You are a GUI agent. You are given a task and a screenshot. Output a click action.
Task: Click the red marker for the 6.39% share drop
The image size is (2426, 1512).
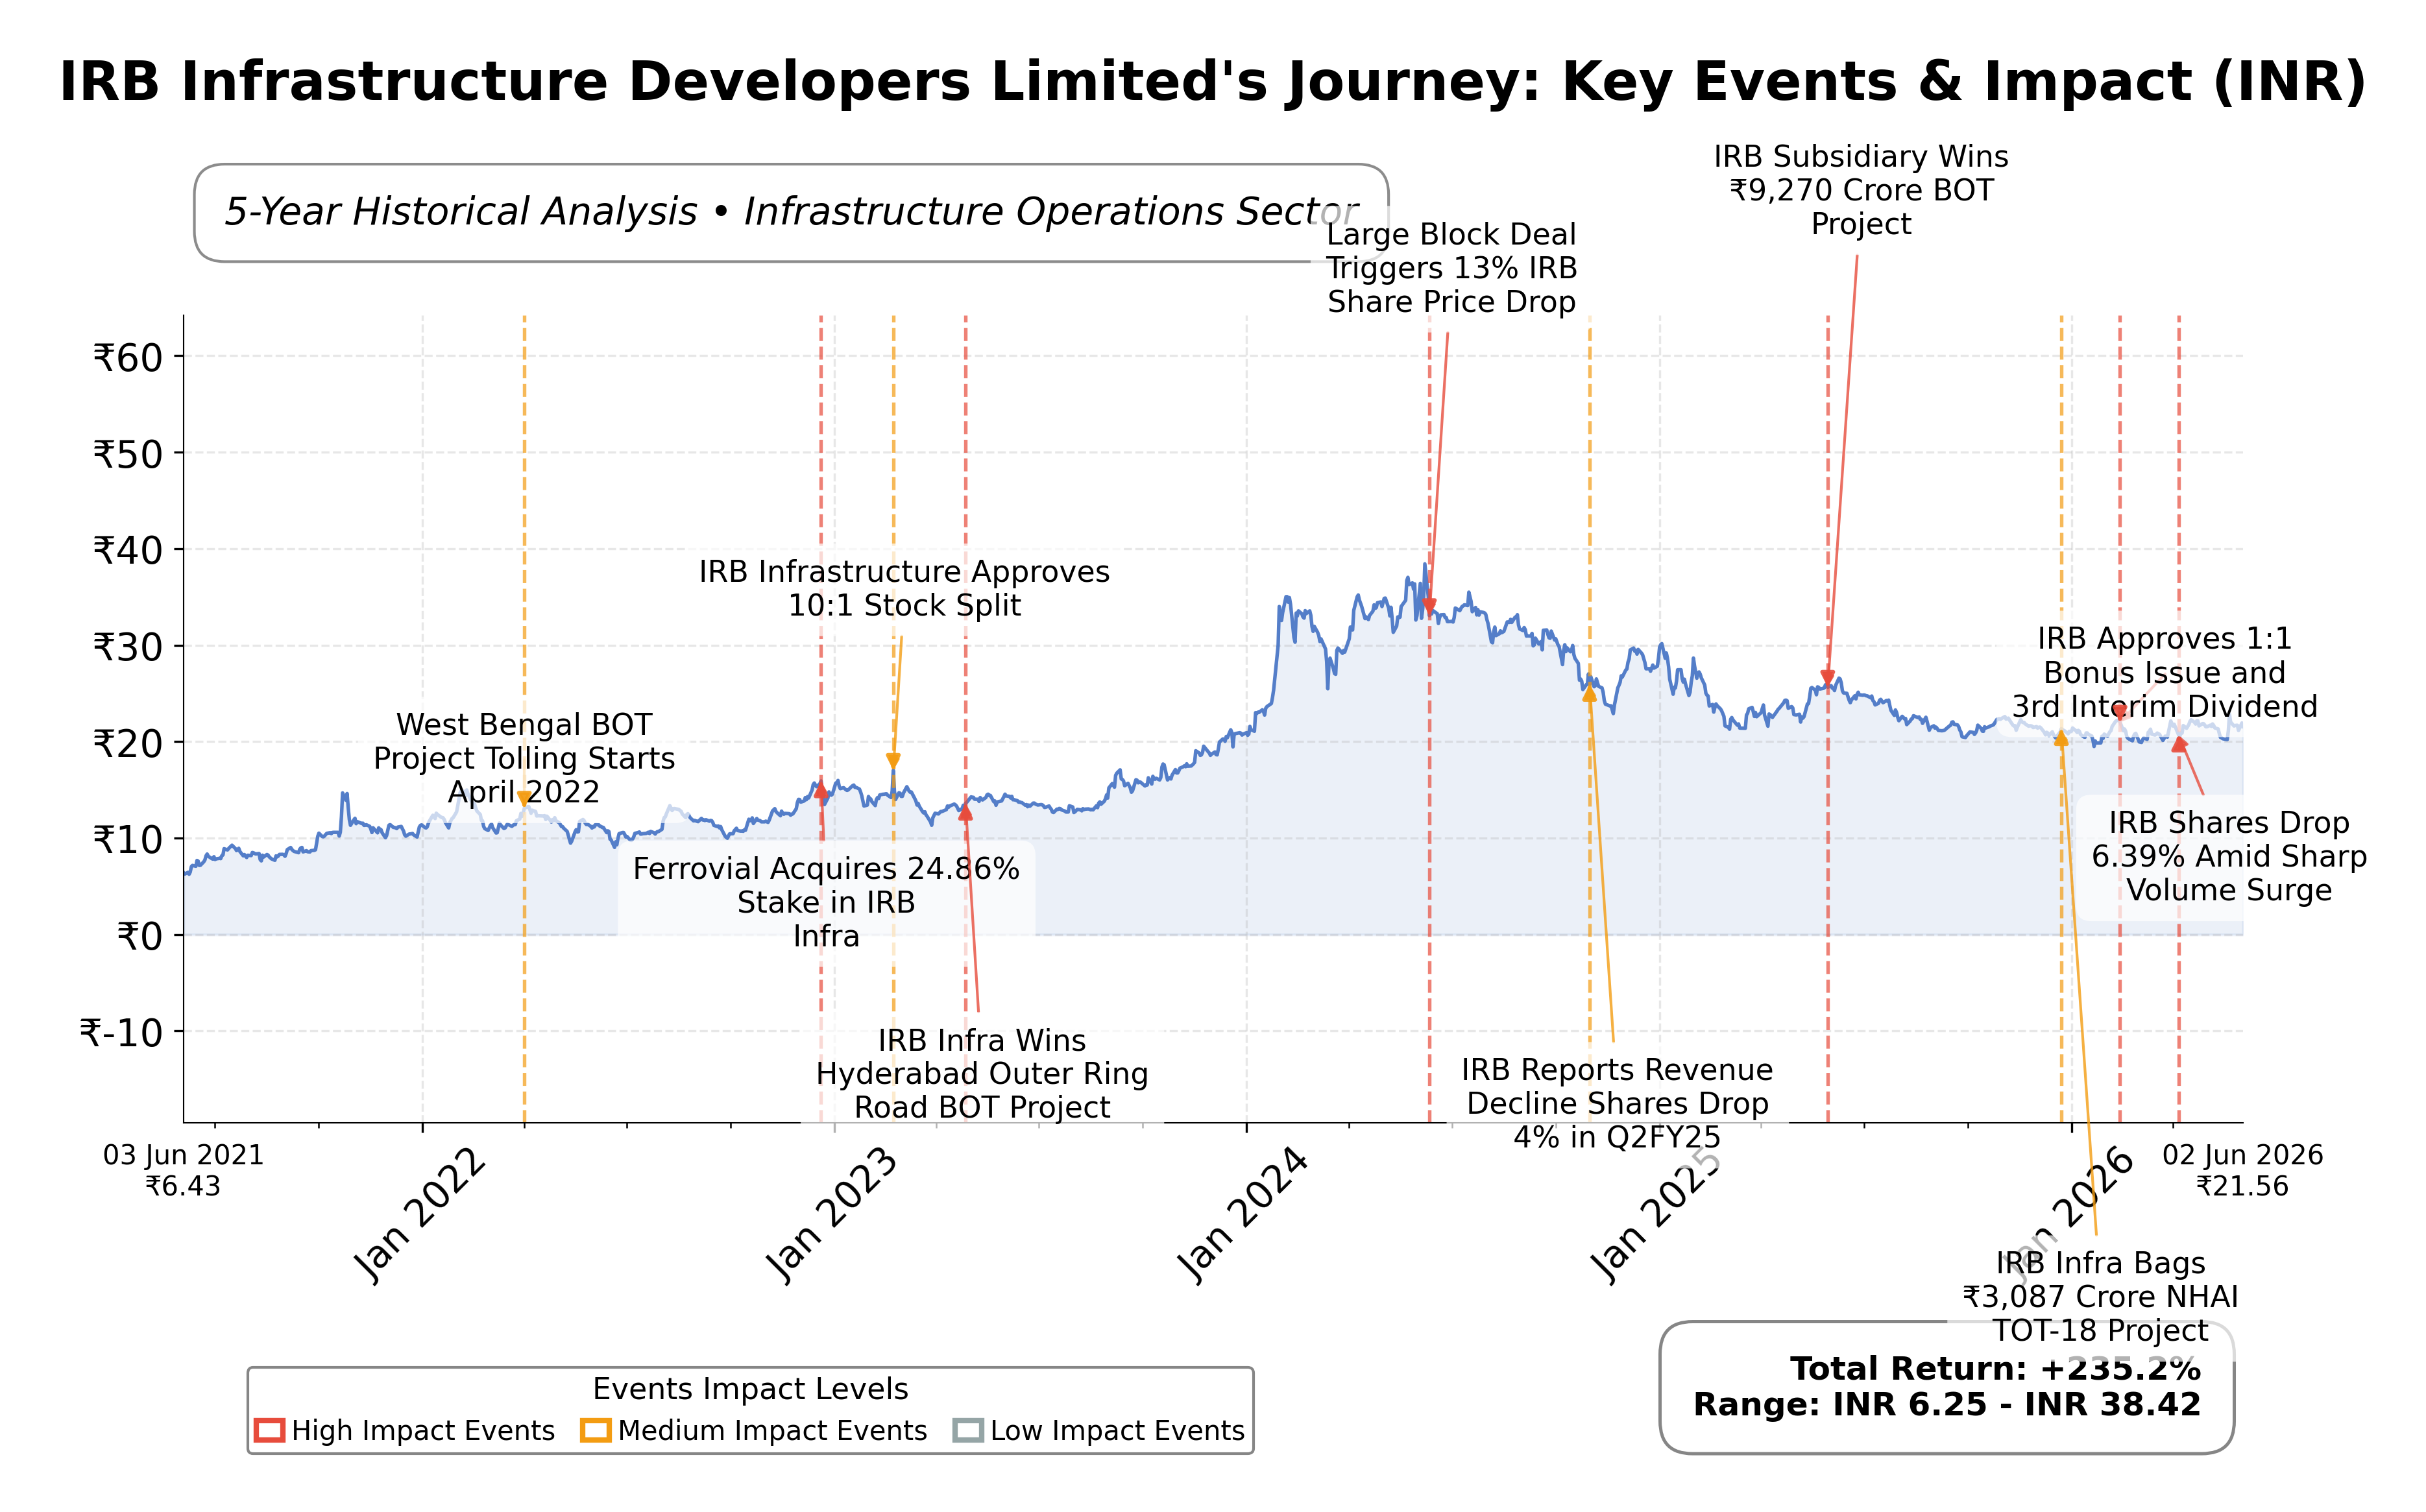2179,743
